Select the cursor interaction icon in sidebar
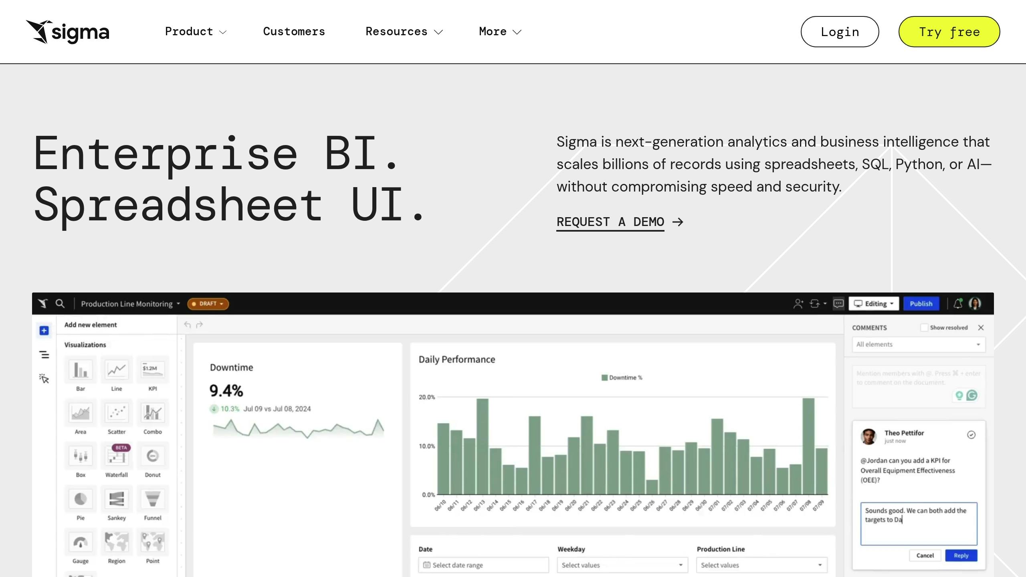The height and width of the screenshot is (577, 1026). tap(44, 379)
